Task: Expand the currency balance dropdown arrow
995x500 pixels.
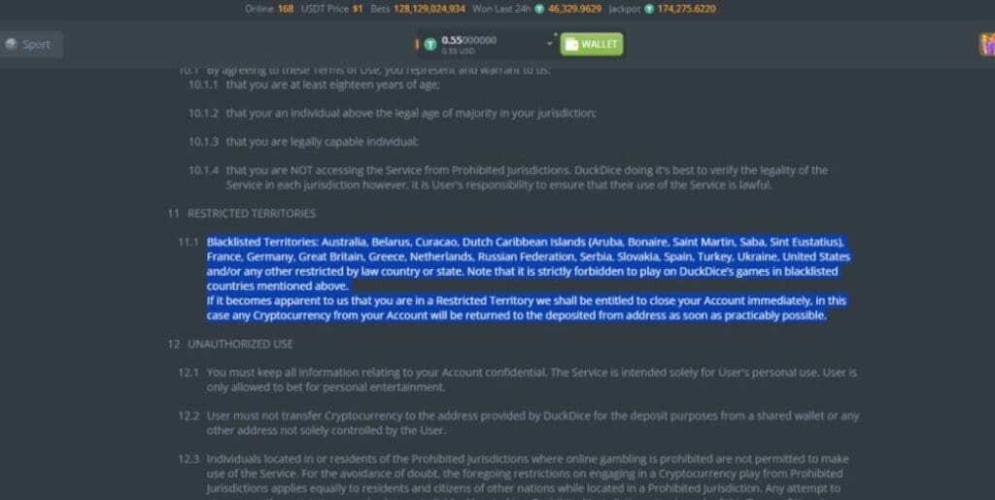Action: coord(550,44)
